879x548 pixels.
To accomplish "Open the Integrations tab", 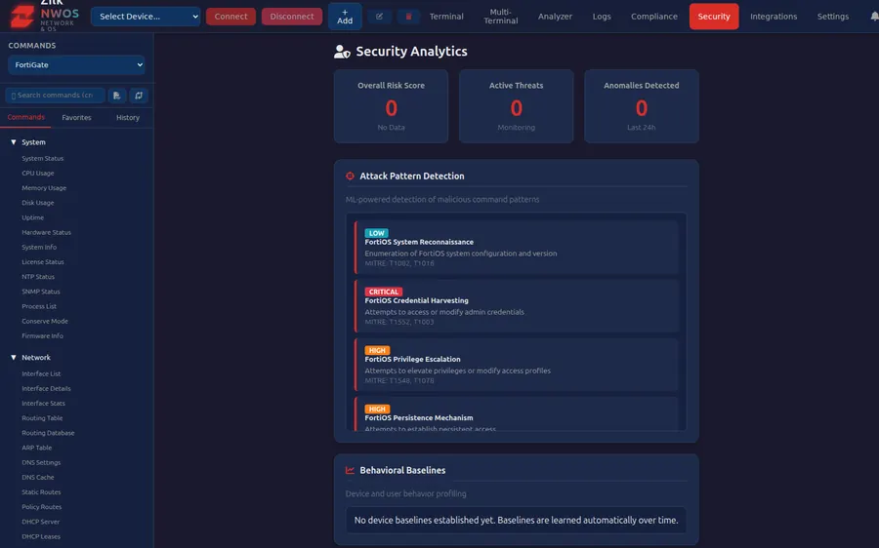I will (774, 17).
